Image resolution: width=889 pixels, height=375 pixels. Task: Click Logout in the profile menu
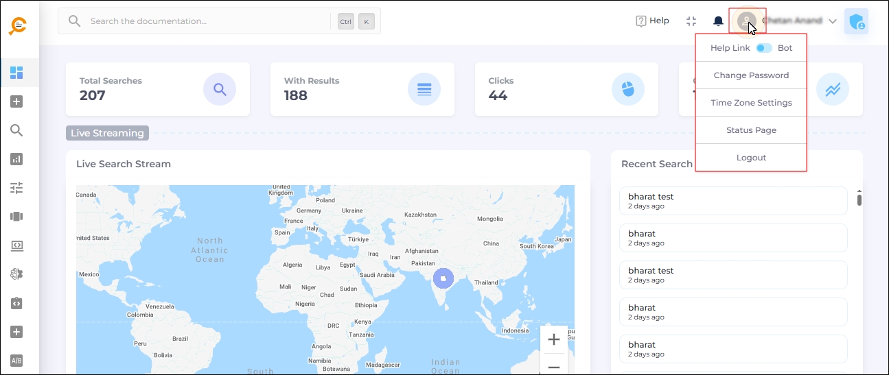click(x=751, y=158)
